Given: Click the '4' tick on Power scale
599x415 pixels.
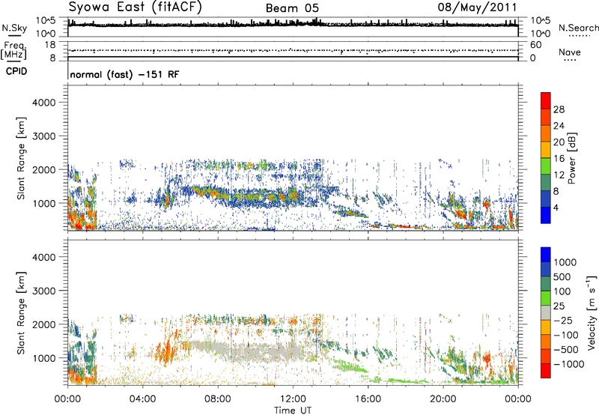Looking at the screenshot, I should tap(556, 207).
